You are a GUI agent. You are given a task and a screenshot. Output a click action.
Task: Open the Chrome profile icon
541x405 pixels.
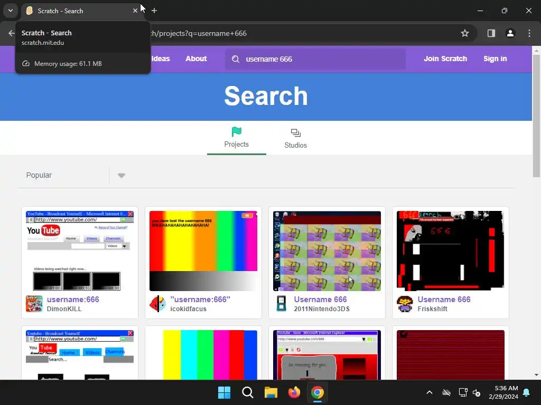pyautogui.click(x=510, y=33)
